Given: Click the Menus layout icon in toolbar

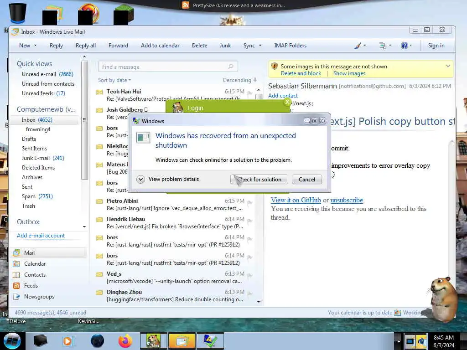Looking at the screenshot, I should tap(383, 46).
